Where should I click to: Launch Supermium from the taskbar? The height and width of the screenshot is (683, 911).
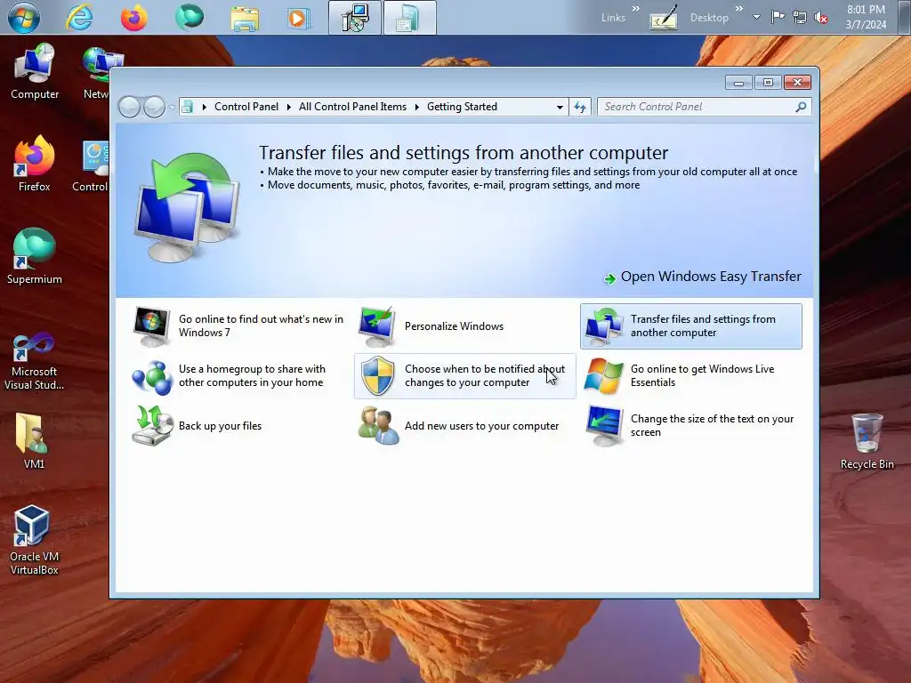click(189, 17)
